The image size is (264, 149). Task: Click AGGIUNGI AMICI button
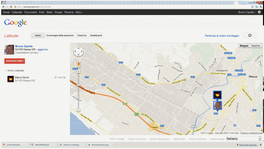click(15, 61)
